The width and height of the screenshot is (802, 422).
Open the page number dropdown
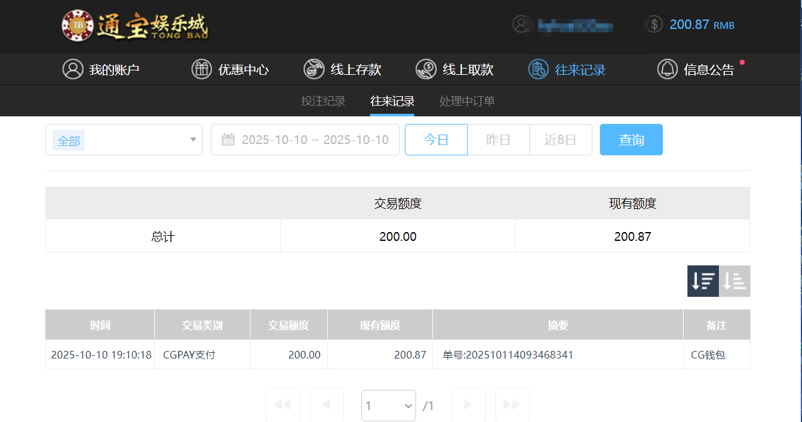coord(388,406)
